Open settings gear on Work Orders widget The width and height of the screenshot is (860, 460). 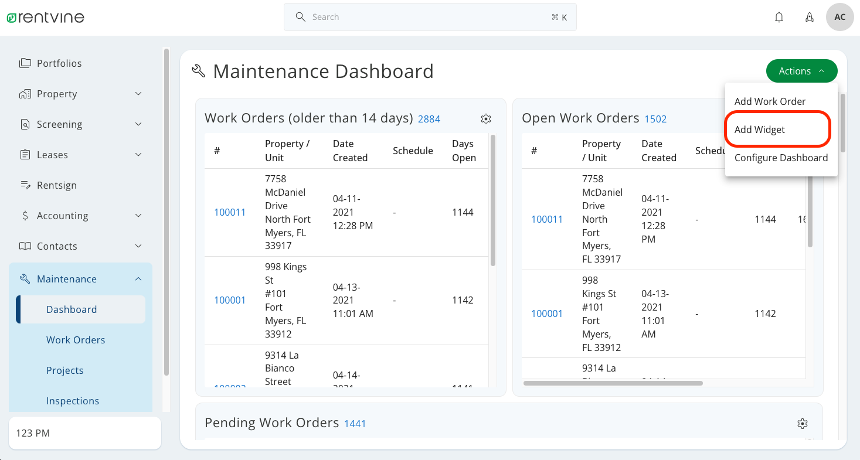point(486,119)
